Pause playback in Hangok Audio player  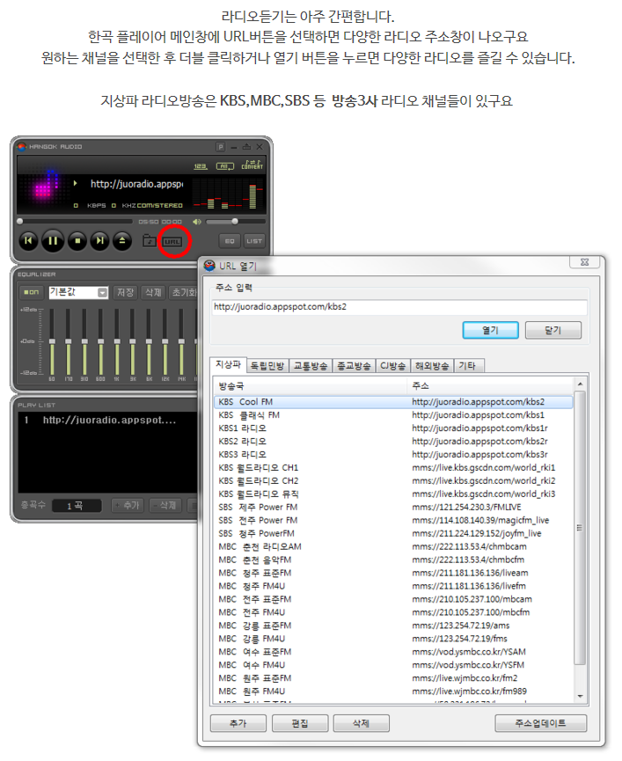point(53,241)
